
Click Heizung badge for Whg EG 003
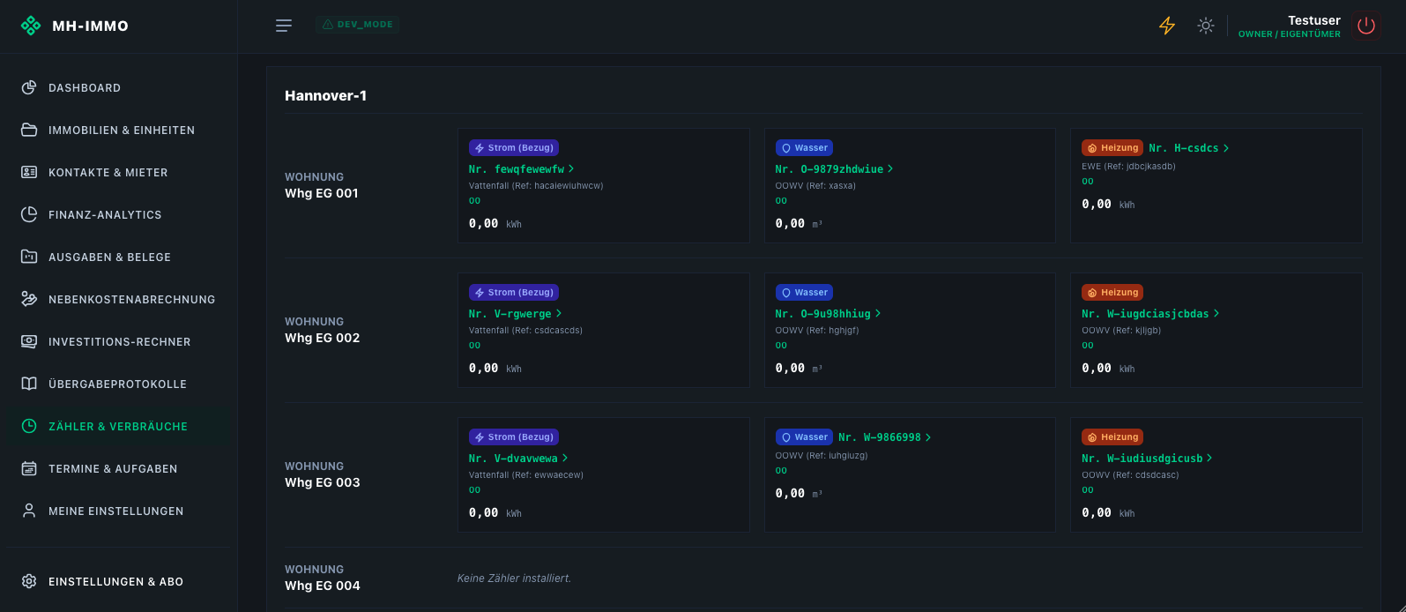point(1112,437)
